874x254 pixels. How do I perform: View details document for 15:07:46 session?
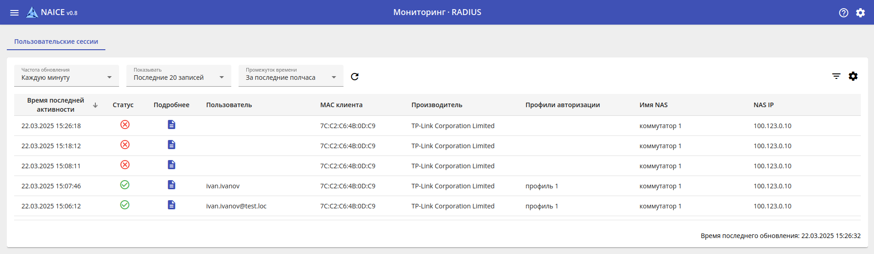172,185
